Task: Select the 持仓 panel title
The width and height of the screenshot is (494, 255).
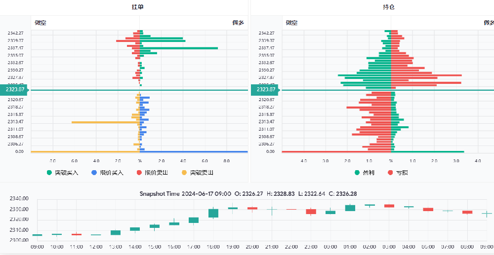Action: tap(388, 7)
